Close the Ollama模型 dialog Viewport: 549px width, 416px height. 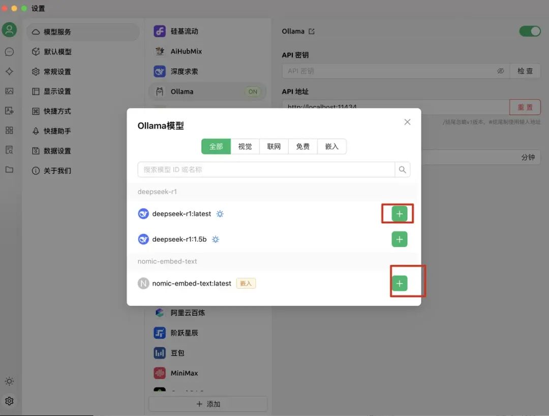(x=407, y=122)
